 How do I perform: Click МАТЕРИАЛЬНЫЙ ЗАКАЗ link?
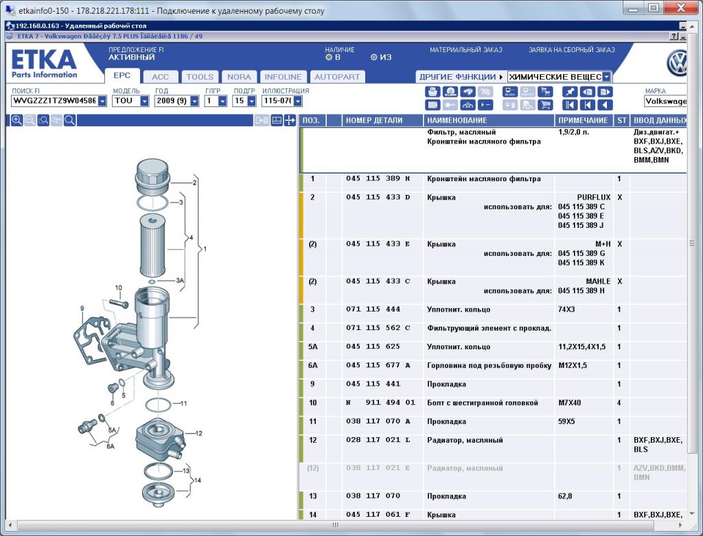point(466,49)
